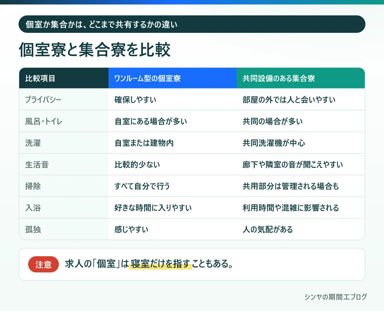Click the '自室または建物内' cell
Image resolution: width=384 pixels, height=311 pixels.
172,143
